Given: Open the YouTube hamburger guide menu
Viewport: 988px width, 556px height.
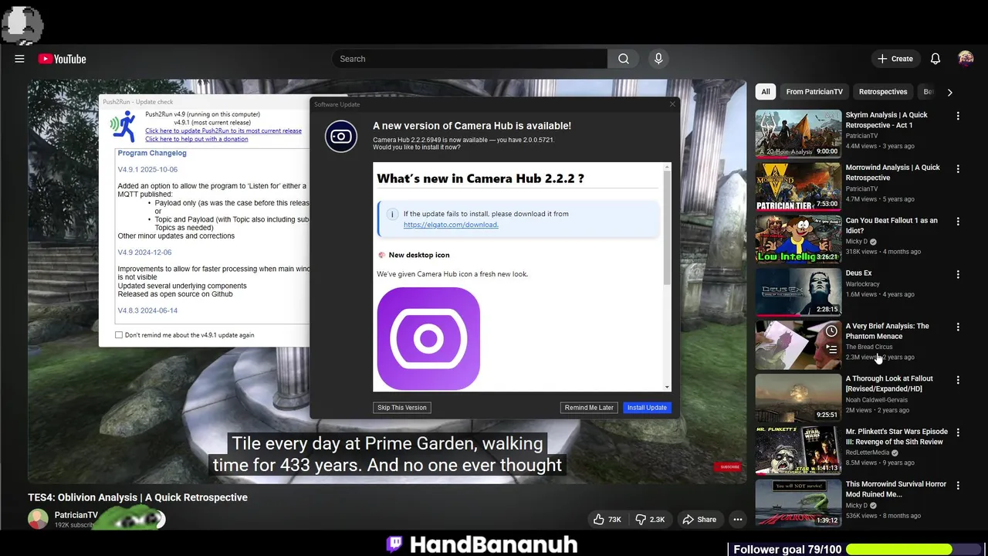Looking at the screenshot, I should 19,59.
